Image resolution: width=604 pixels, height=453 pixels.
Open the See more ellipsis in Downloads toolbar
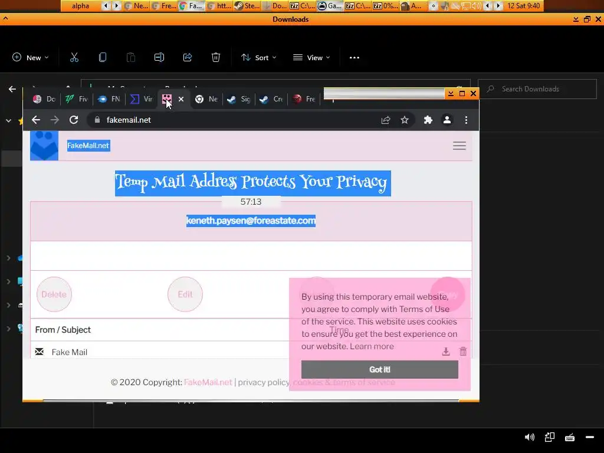coord(354,58)
